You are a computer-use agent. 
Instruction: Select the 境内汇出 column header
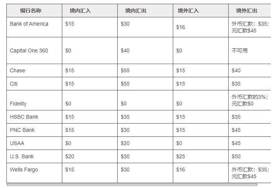145,11
